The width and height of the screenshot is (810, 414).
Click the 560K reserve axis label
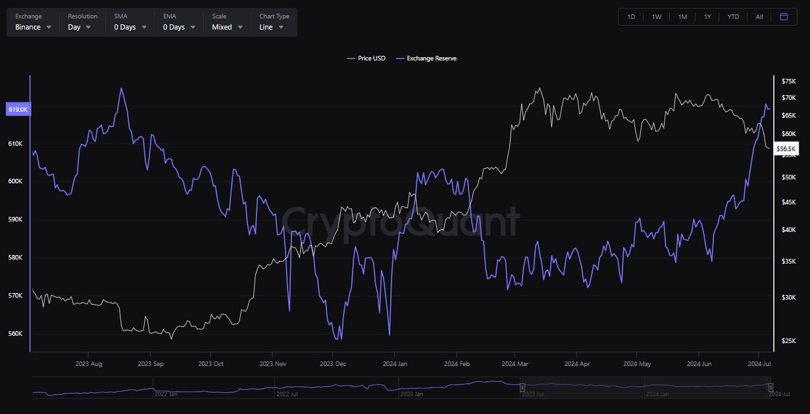coord(16,334)
